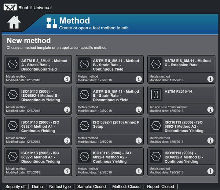This screenshot has height=190, width=220.
Task: Click hexagon icon of Method B Strain Rate Continuous Yield
Action: pyautogui.click(x=84, y=64)
